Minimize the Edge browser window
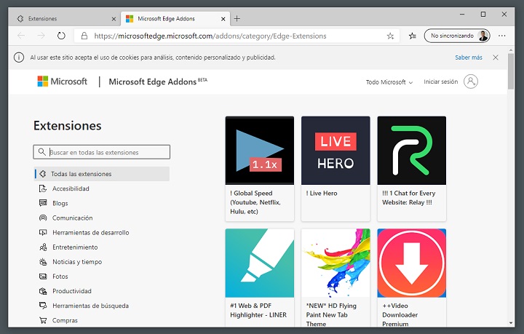 [x=462, y=15]
